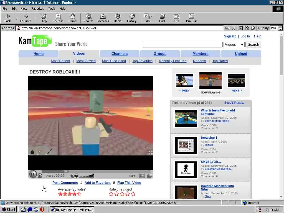Click the Log In link

click(x=245, y=36)
